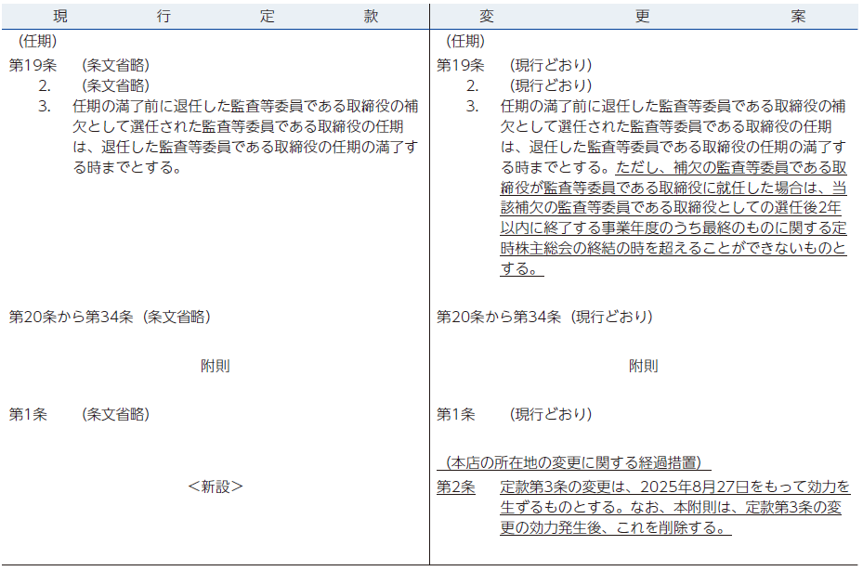The image size is (863, 571).
Task: Click (任期) heading under 現行定款
Action: point(37,42)
